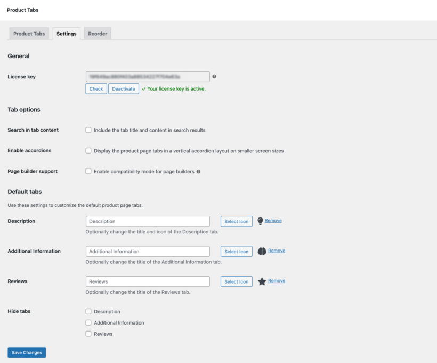
Task: Open the license key help tooltip
Action: [x=214, y=76]
